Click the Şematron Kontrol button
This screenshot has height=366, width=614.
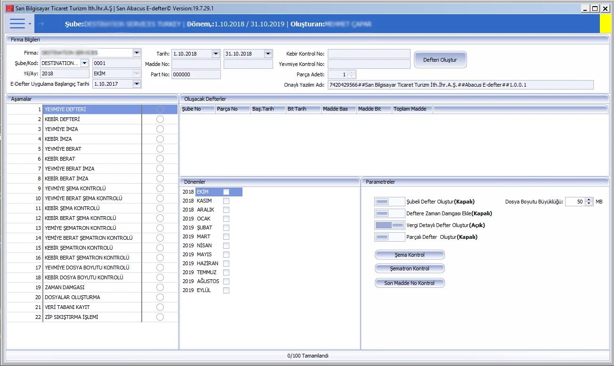[x=410, y=268]
